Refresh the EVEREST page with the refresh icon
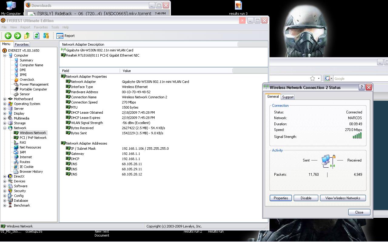 coord(36,36)
